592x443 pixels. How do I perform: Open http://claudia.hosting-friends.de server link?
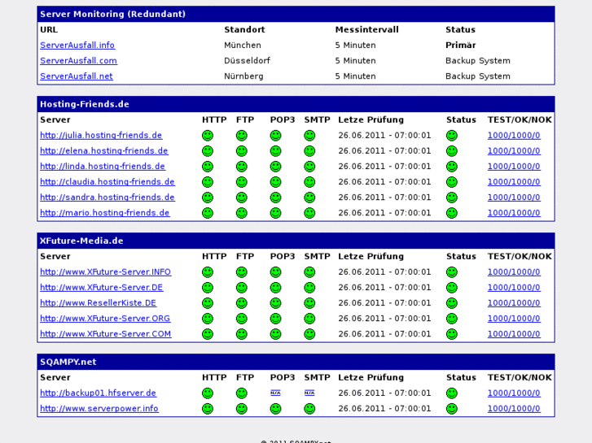pos(107,182)
